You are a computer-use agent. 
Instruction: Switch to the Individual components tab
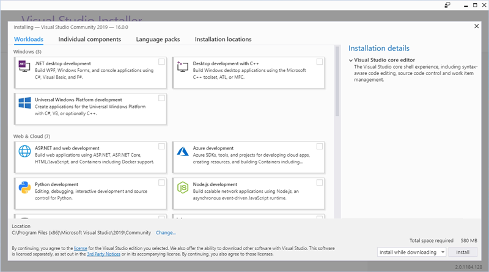tap(89, 39)
